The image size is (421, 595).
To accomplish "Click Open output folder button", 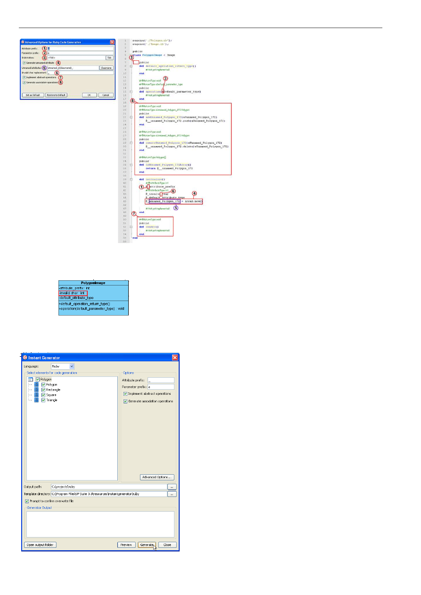I will coord(40,545).
